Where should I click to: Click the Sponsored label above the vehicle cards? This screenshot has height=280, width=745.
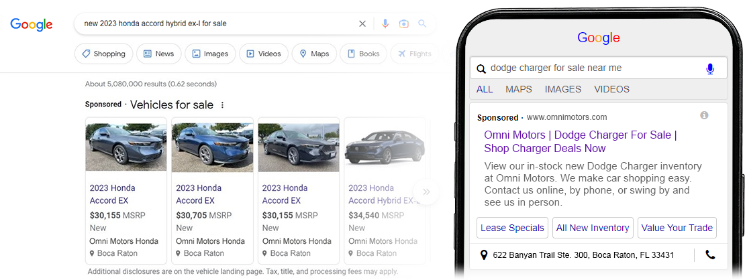click(103, 104)
